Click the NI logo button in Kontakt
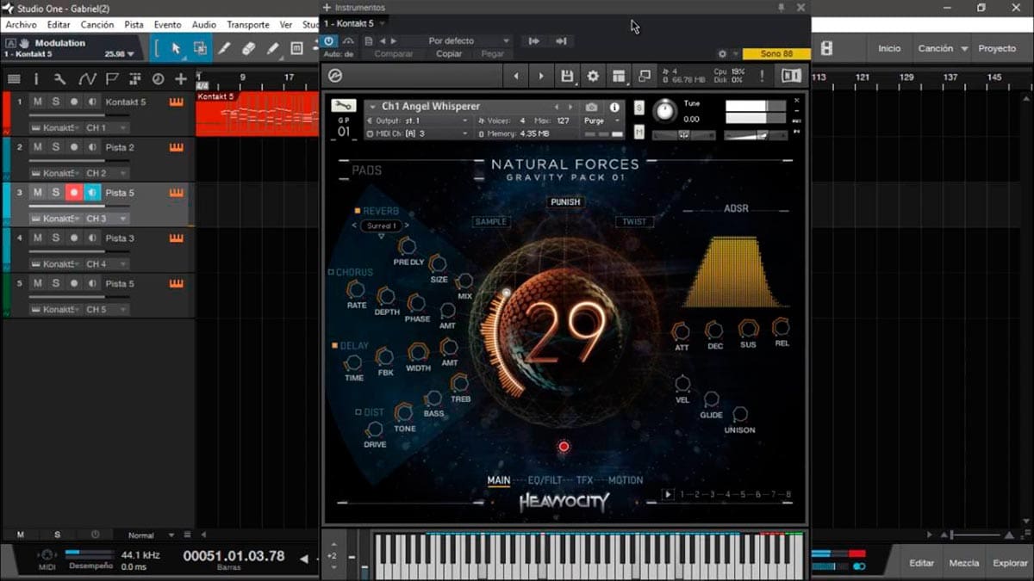The height and width of the screenshot is (581, 1034). click(x=791, y=76)
